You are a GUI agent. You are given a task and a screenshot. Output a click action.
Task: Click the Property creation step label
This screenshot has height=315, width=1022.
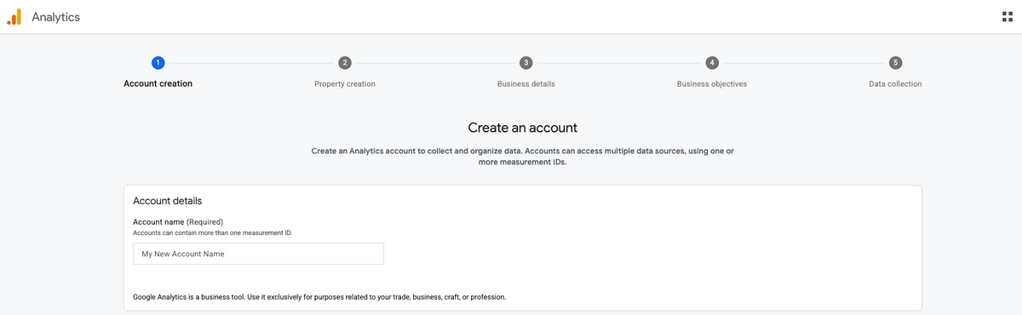coord(345,84)
